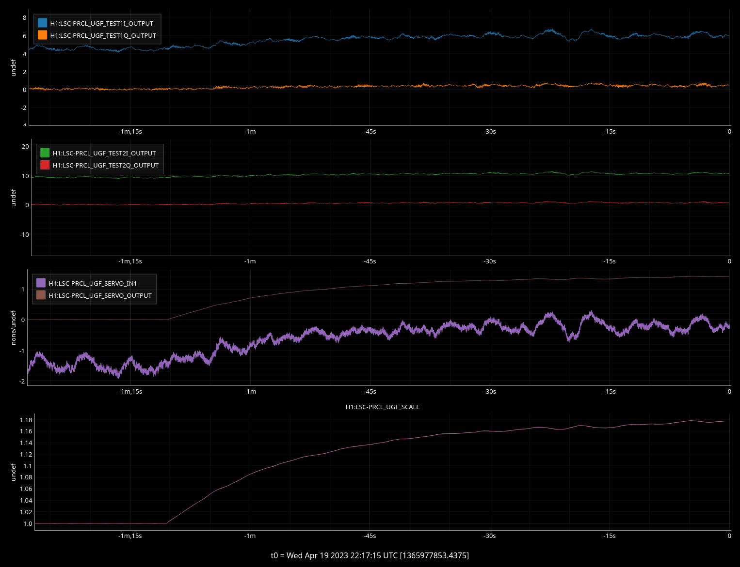Click the -1m x-axis tick under SERVO plot
This screenshot has width=740, height=567.
point(250,391)
